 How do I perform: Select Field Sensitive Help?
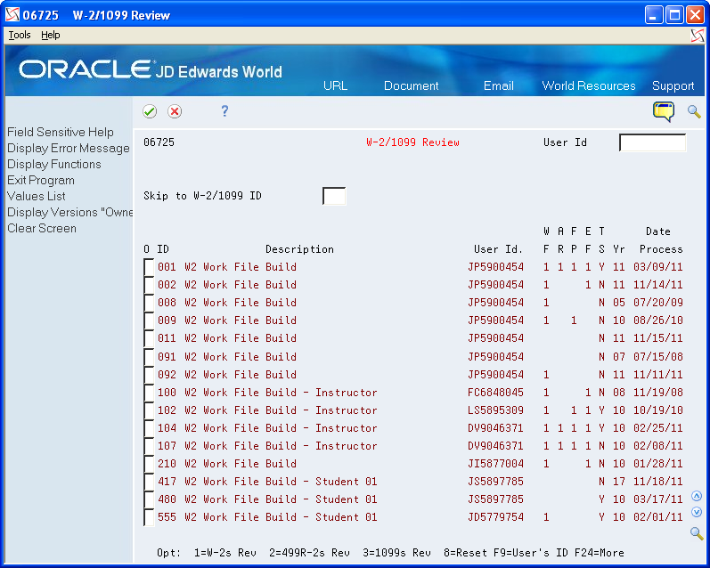(61, 132)
